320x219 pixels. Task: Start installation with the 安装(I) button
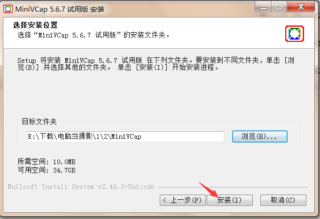230,200
